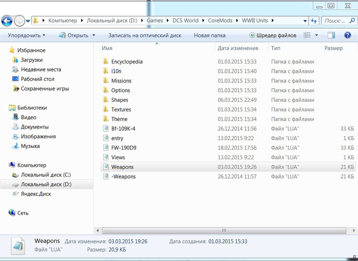
Task: Click 06.03.2015 22:49 date of Shapes
Action: [237, 100]
